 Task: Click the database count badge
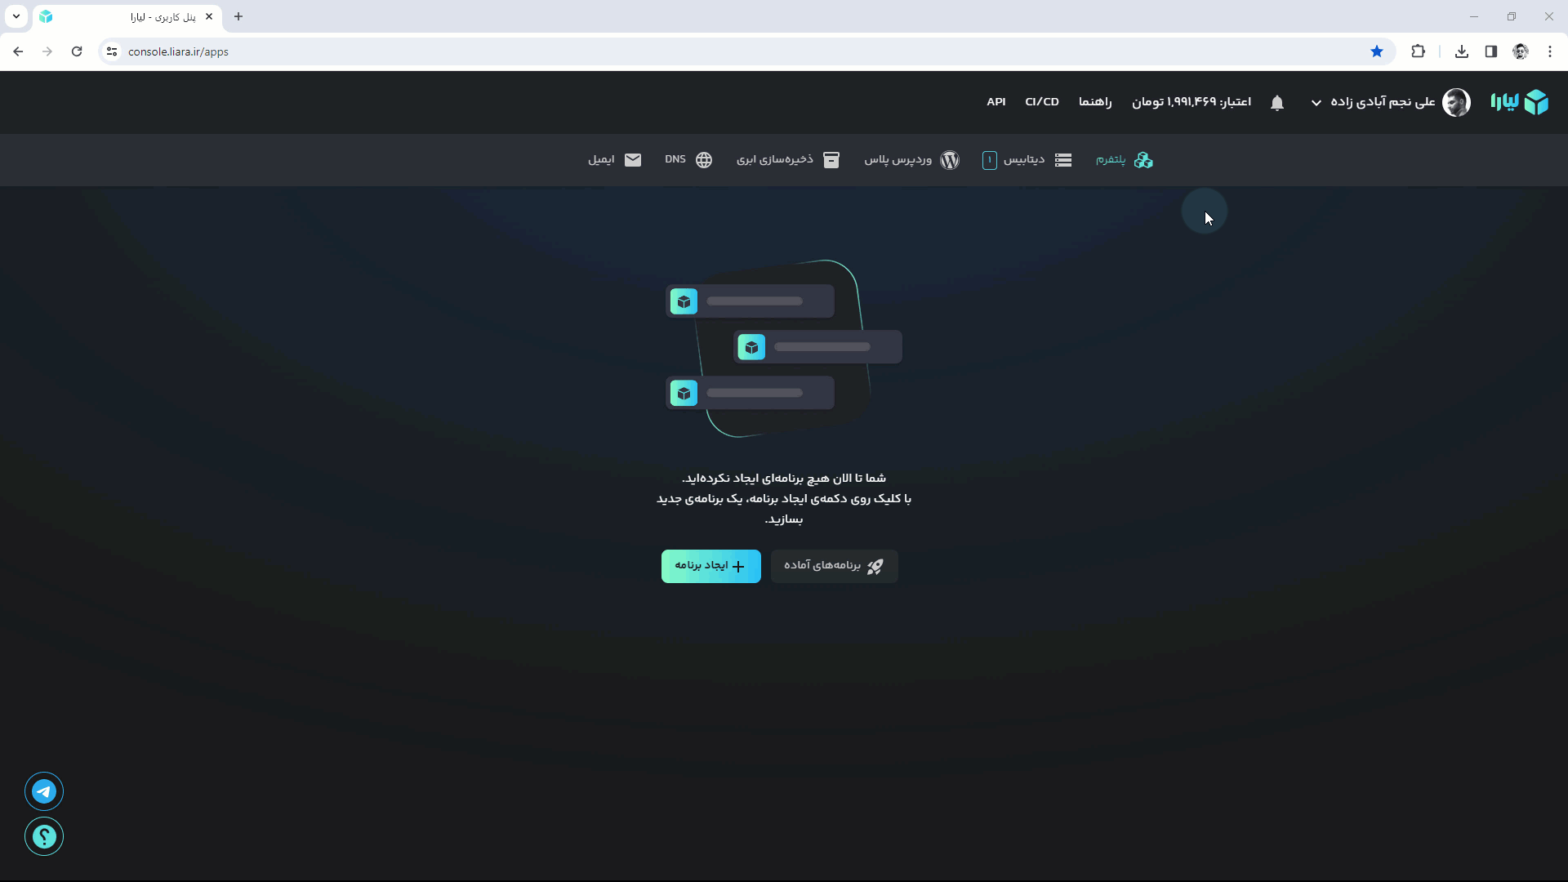(989, 160)
